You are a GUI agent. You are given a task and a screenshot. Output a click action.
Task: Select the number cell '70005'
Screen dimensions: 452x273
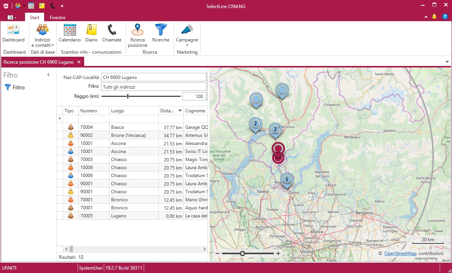point(94,216)
